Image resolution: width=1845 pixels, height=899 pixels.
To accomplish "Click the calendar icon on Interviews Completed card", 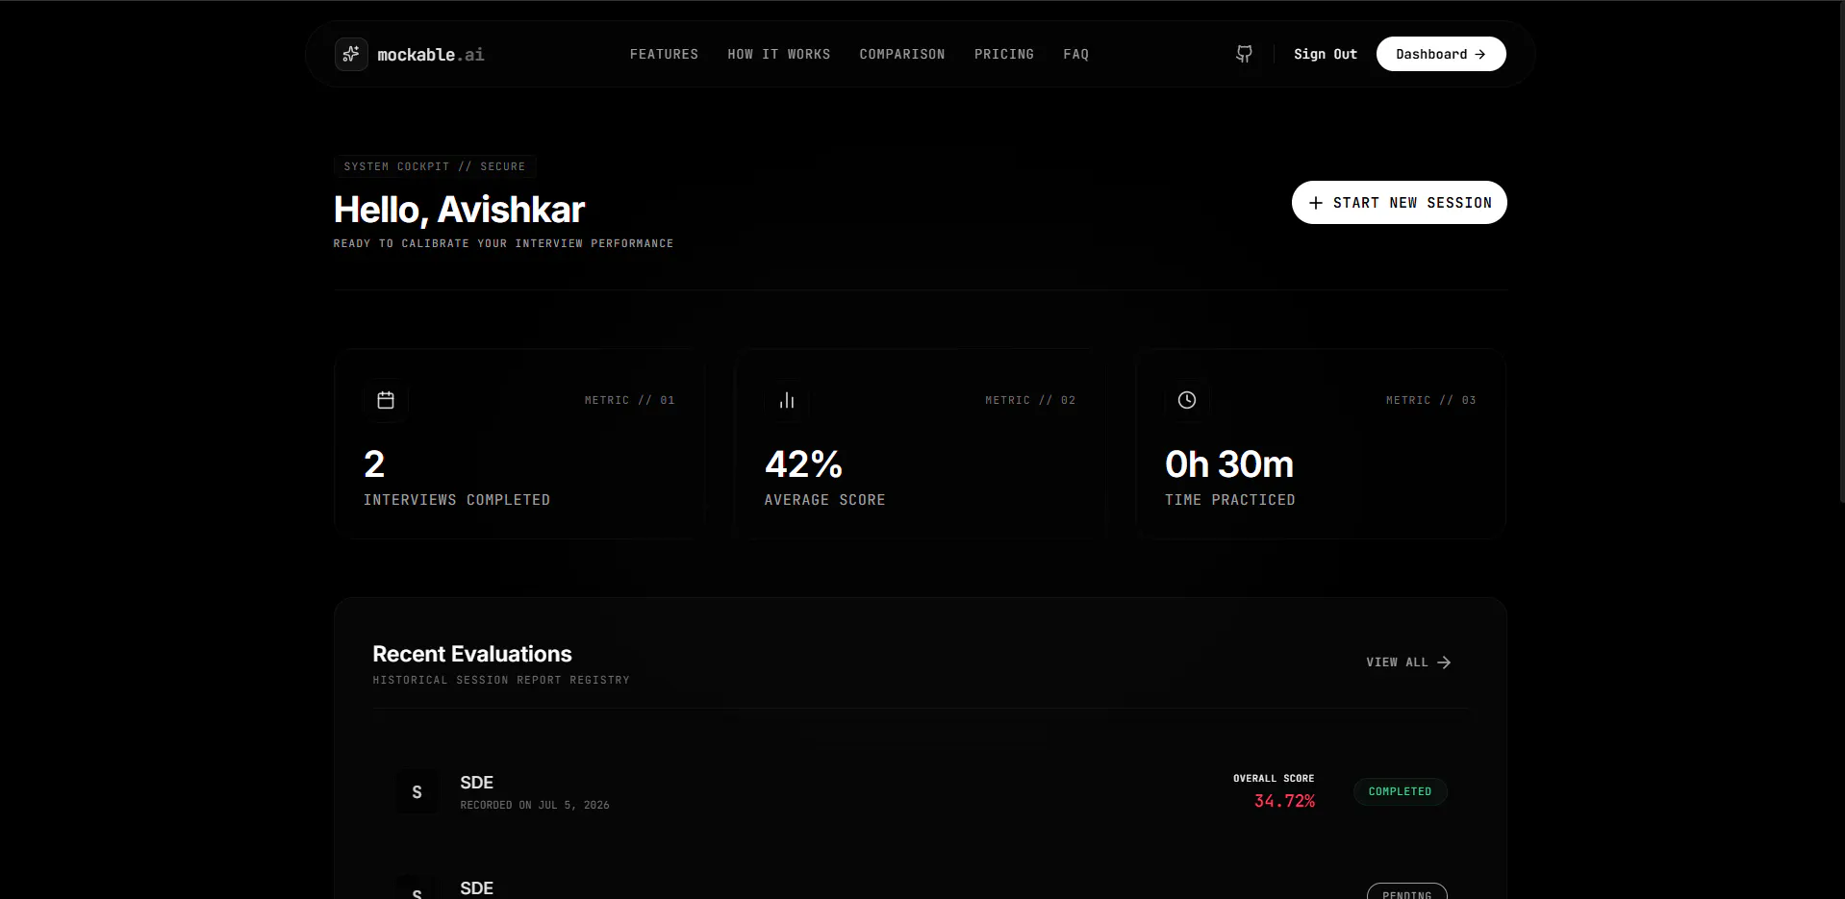I will point(386,400).
